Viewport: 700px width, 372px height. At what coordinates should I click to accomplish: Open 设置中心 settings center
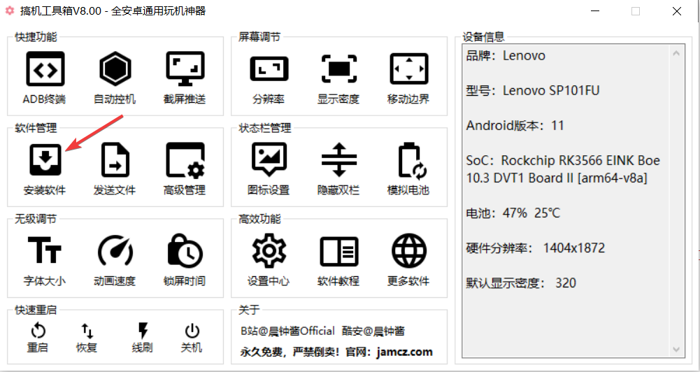pos(269,260)
